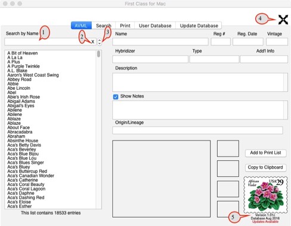Click the African Violet stamp image
This screenshot has height=226, width=291.
[265, 195]
